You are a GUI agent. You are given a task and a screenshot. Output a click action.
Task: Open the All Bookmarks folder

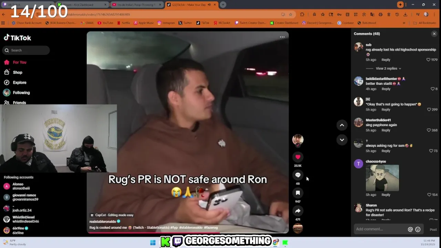[424, 23]
